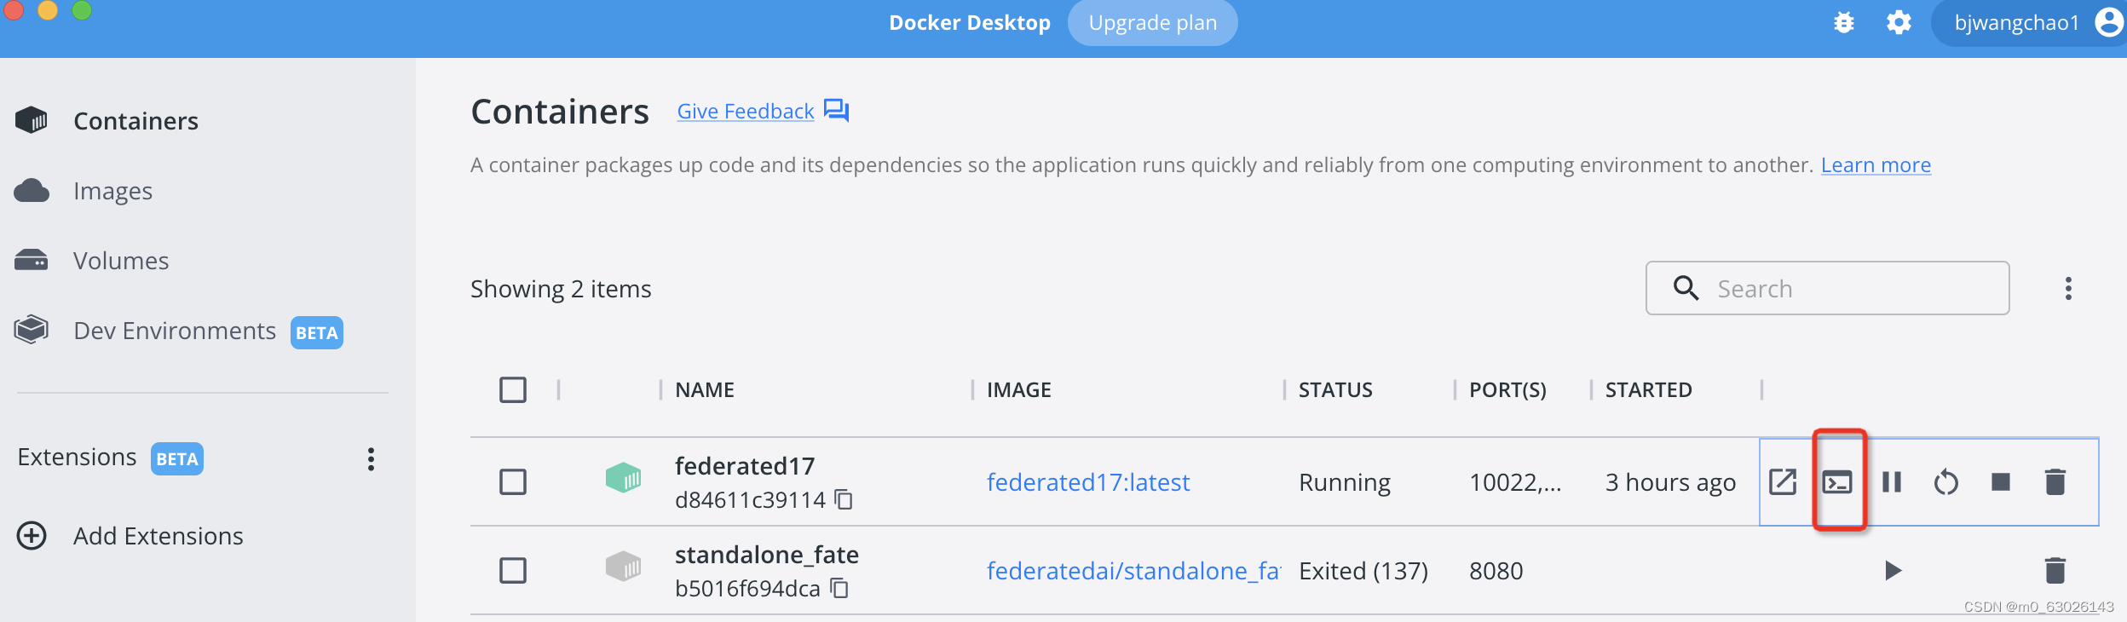Open federated17 in the browser

pyautogui.click(x=1783, y=482)
